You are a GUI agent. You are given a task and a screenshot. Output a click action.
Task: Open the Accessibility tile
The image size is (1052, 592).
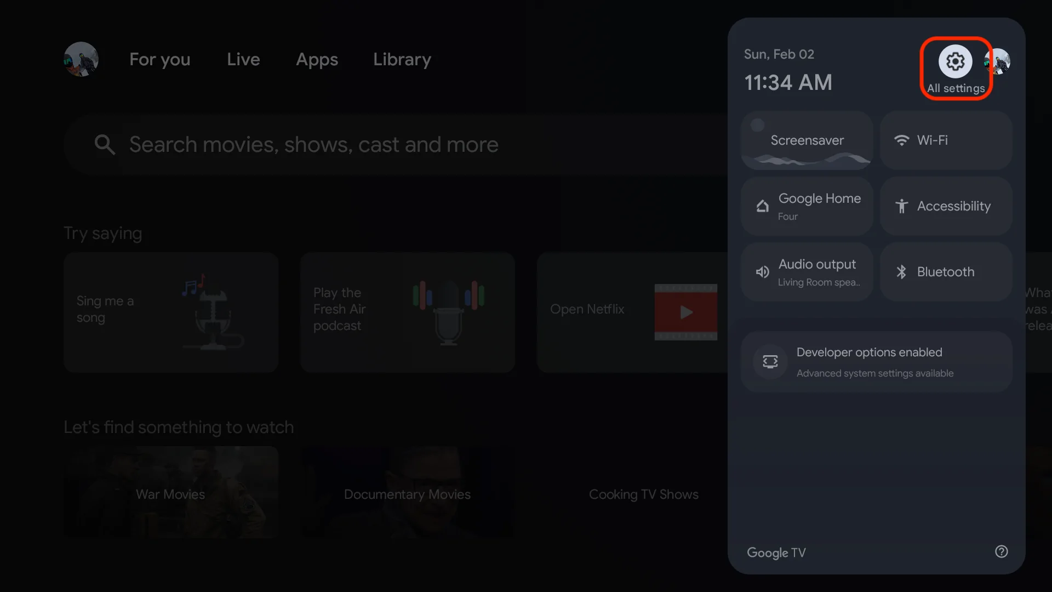tap(946, 206)
